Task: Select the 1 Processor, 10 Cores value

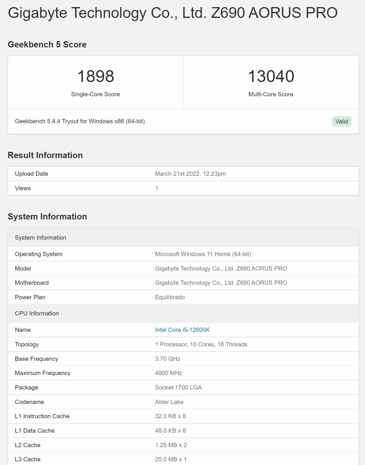Action: click(201, 344)
